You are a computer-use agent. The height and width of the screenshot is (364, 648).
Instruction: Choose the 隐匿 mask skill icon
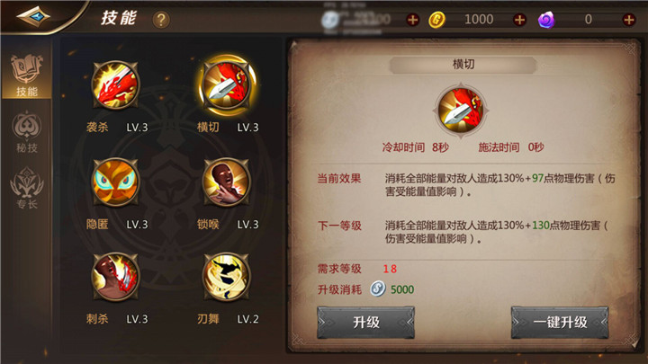tap(115, 182)
